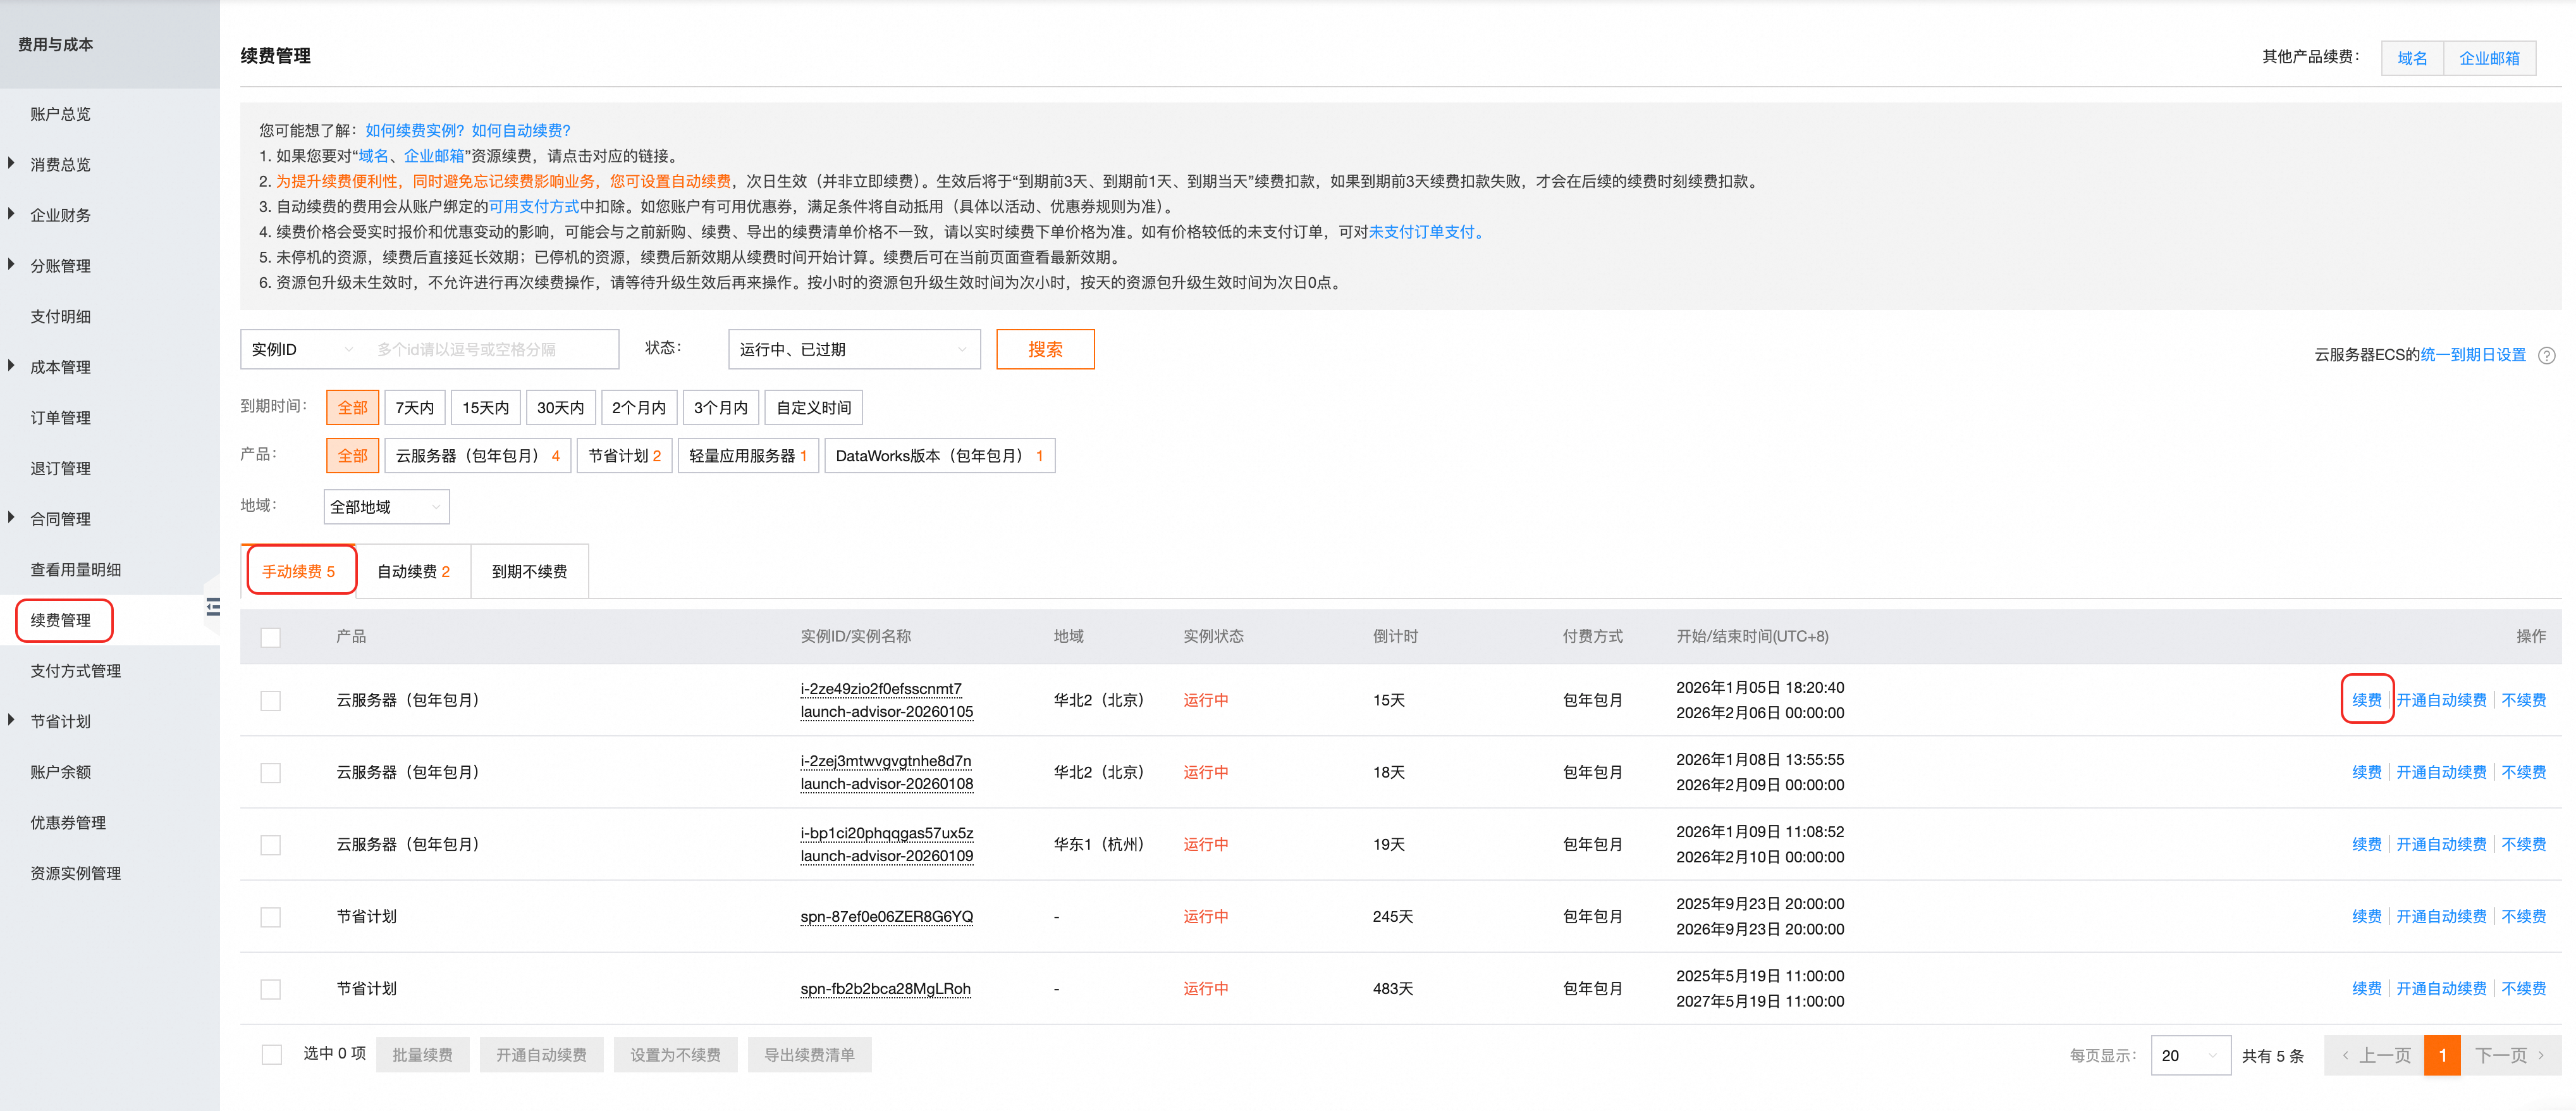The height and width of the screenshot is (1111, 2576).
Task: Switch to the 自动续费 tab
Action: click(x=413, y=571)
